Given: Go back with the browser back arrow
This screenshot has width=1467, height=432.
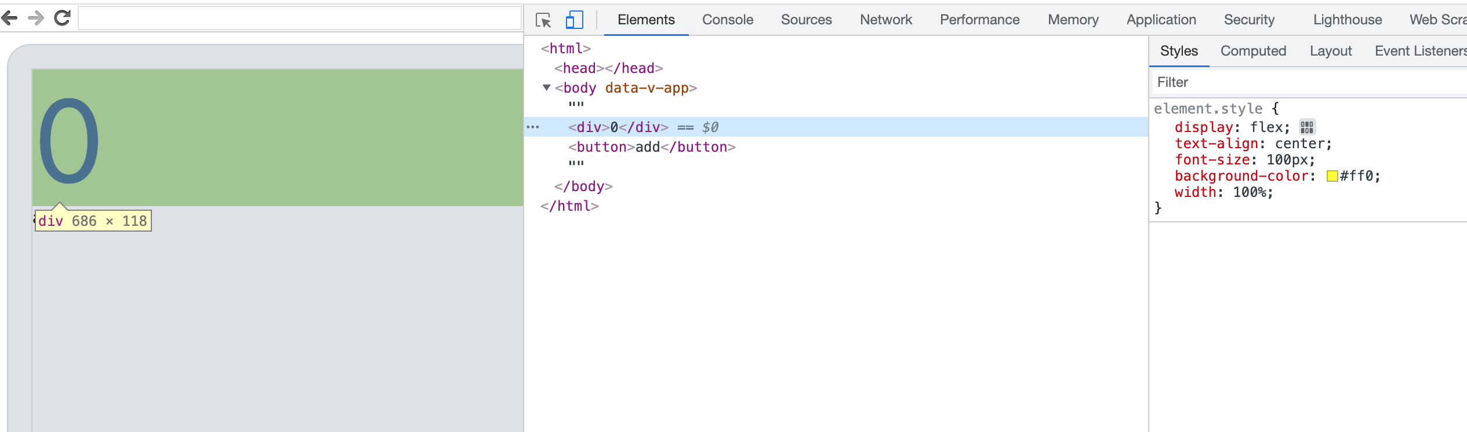Looking at the screenshot, I should click(x=9, y=19).
